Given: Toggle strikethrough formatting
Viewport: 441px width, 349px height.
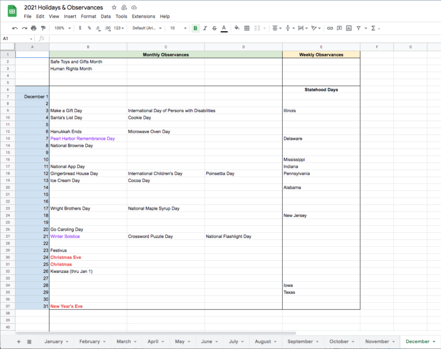Looking at the screenshot, I should click(214, 28).
